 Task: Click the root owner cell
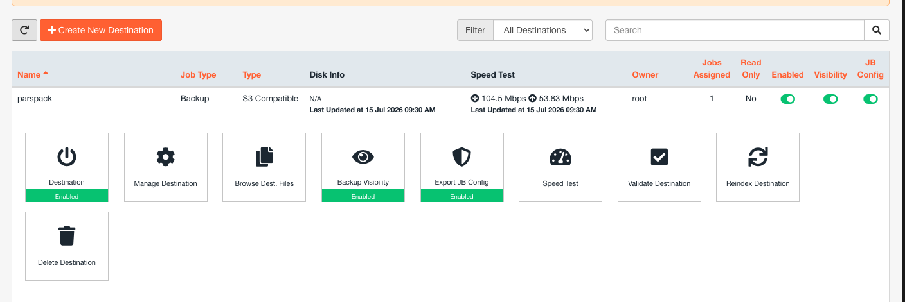pos(640,99)
